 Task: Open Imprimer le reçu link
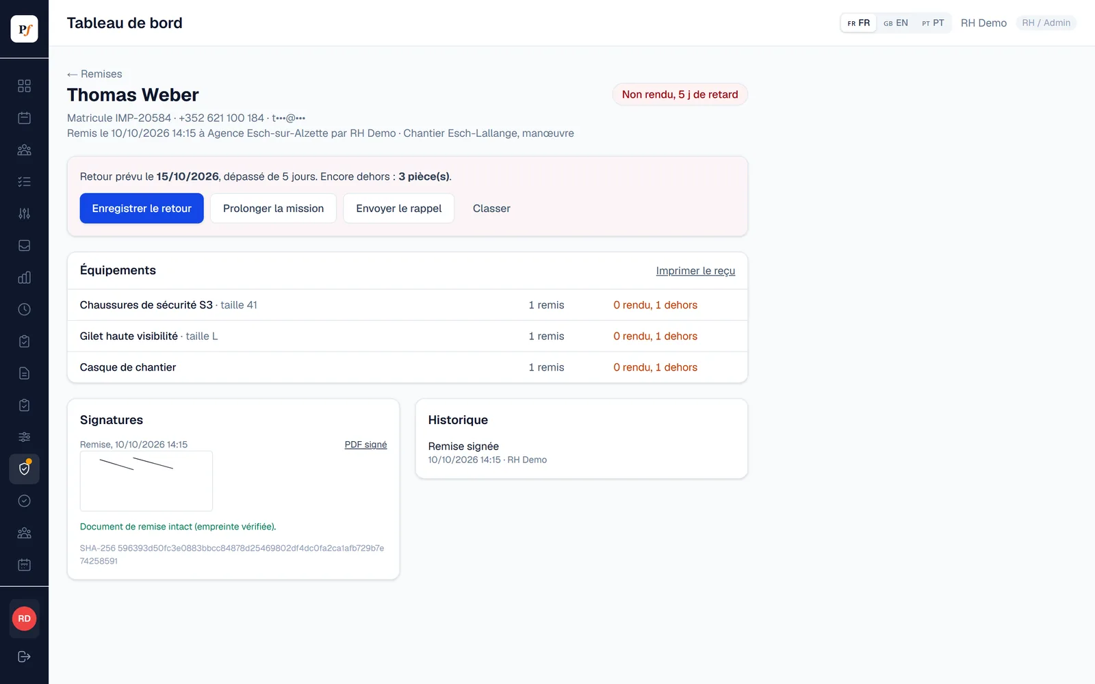tap(695, 271)
